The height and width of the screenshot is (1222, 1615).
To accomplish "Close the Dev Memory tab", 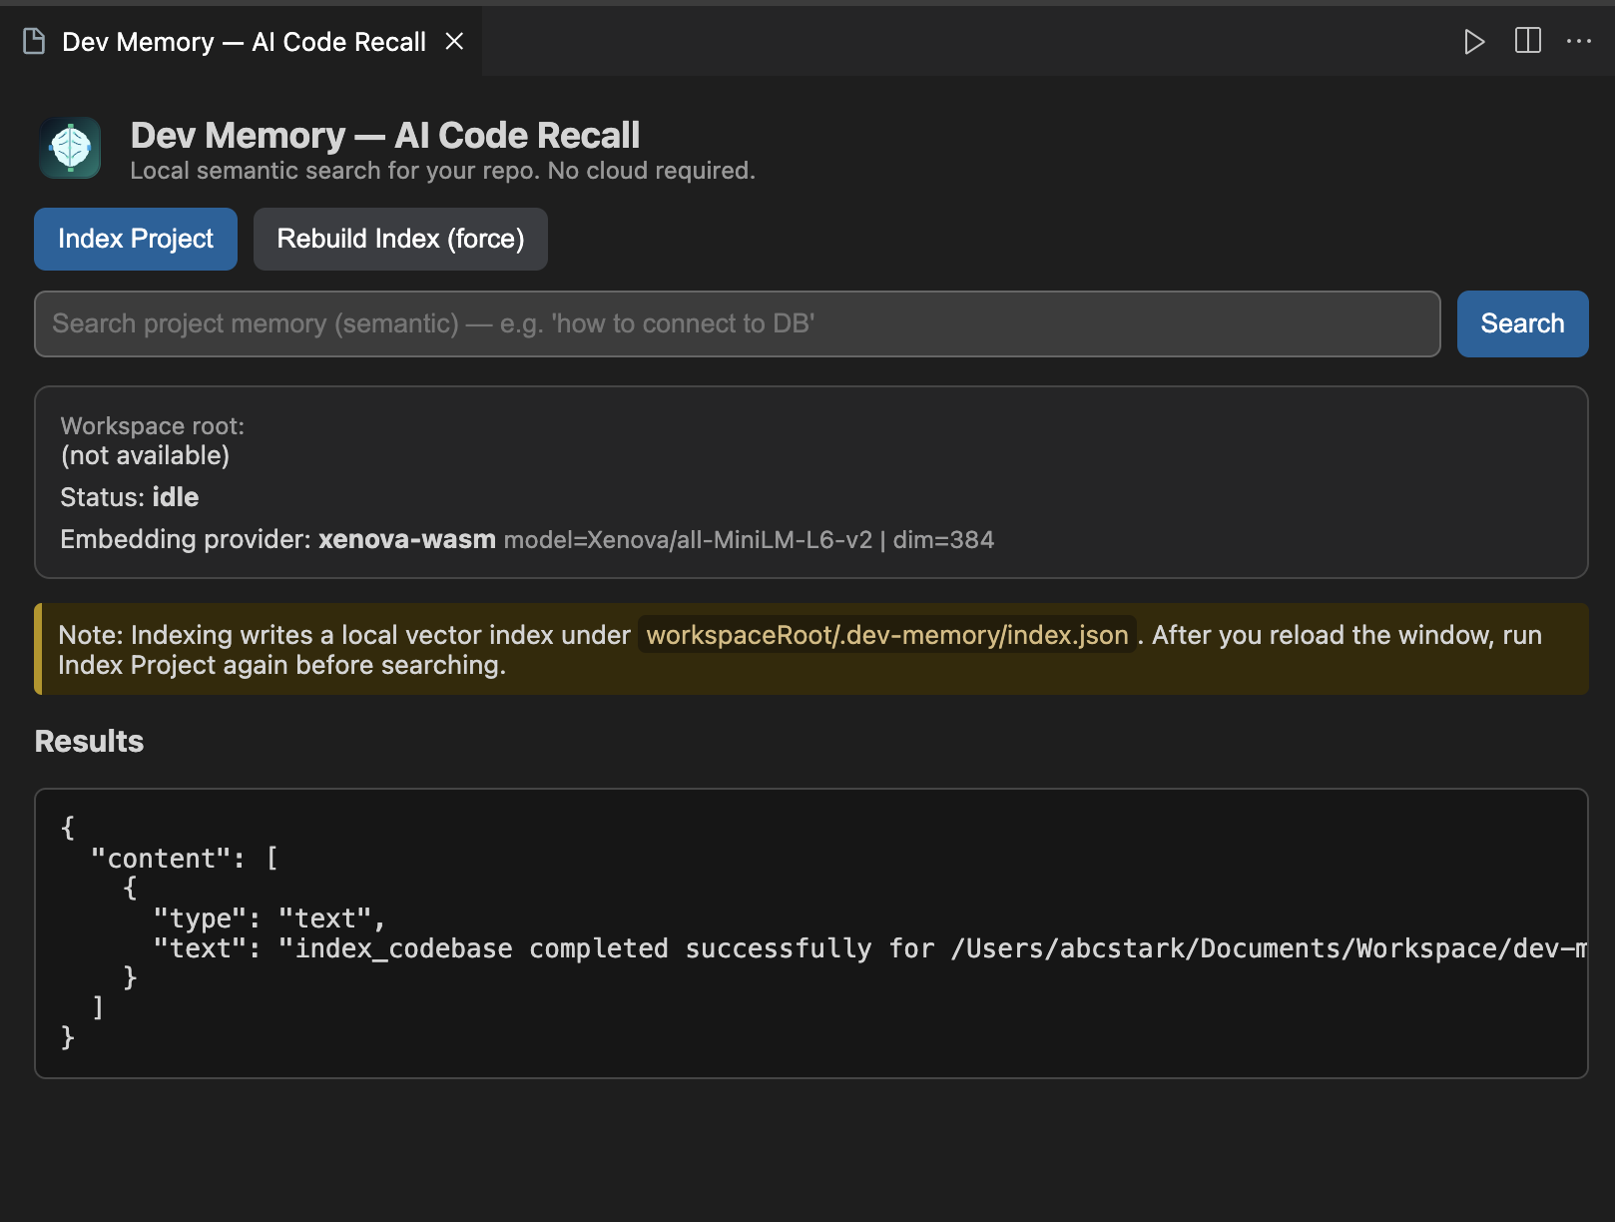I will pos(454,41).
